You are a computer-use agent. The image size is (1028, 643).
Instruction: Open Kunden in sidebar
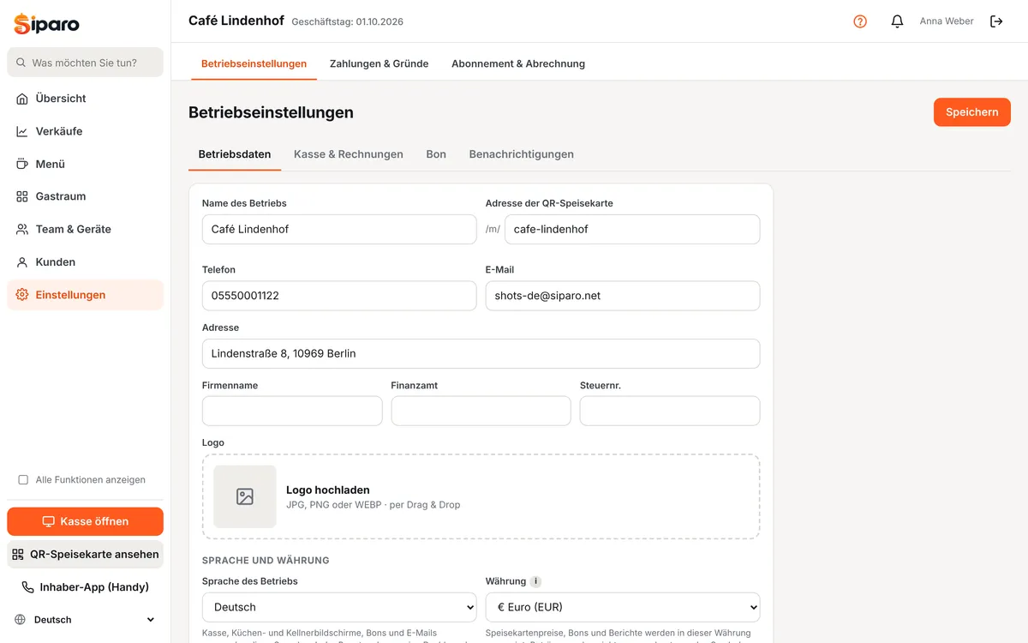pos(85,261)
